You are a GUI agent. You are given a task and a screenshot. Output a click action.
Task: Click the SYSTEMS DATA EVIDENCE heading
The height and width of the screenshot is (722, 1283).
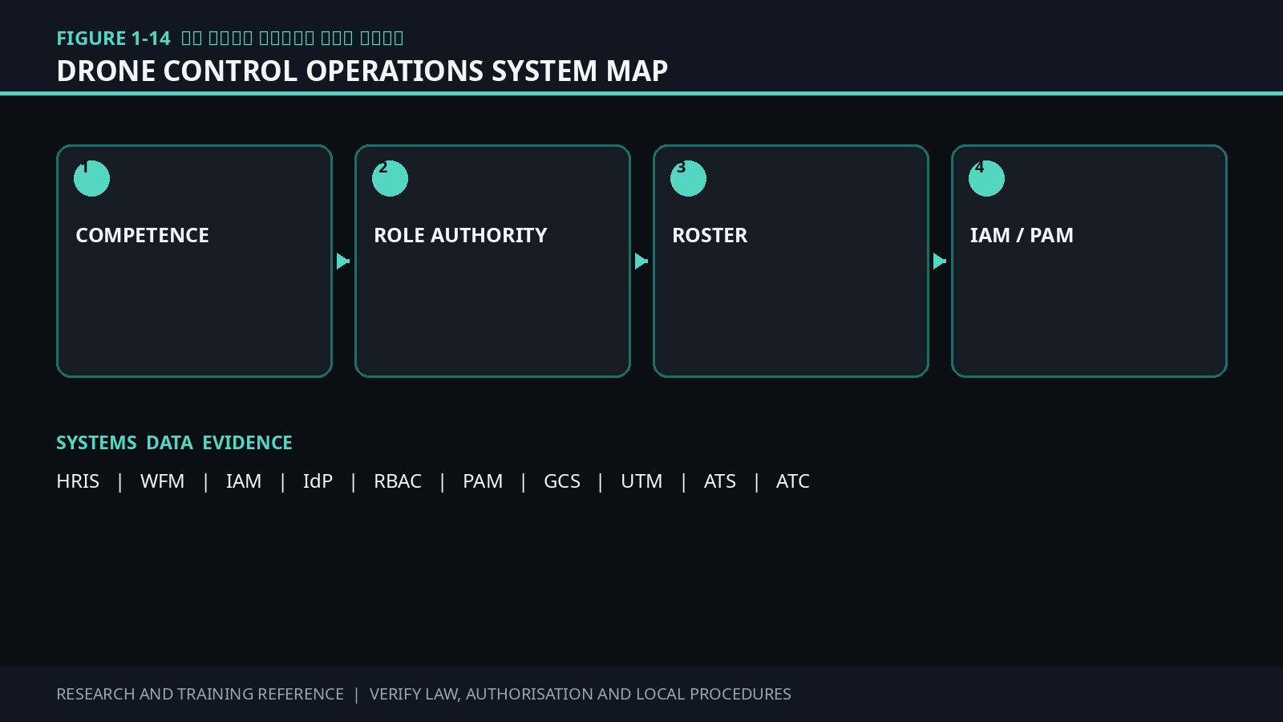pos(174,443)
